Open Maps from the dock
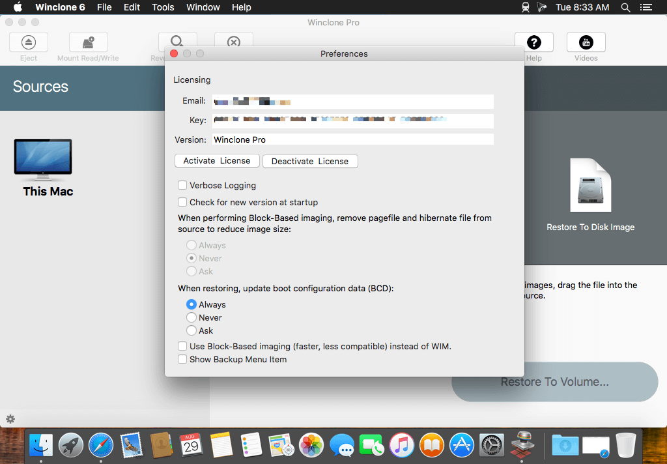 pos(281,445)
